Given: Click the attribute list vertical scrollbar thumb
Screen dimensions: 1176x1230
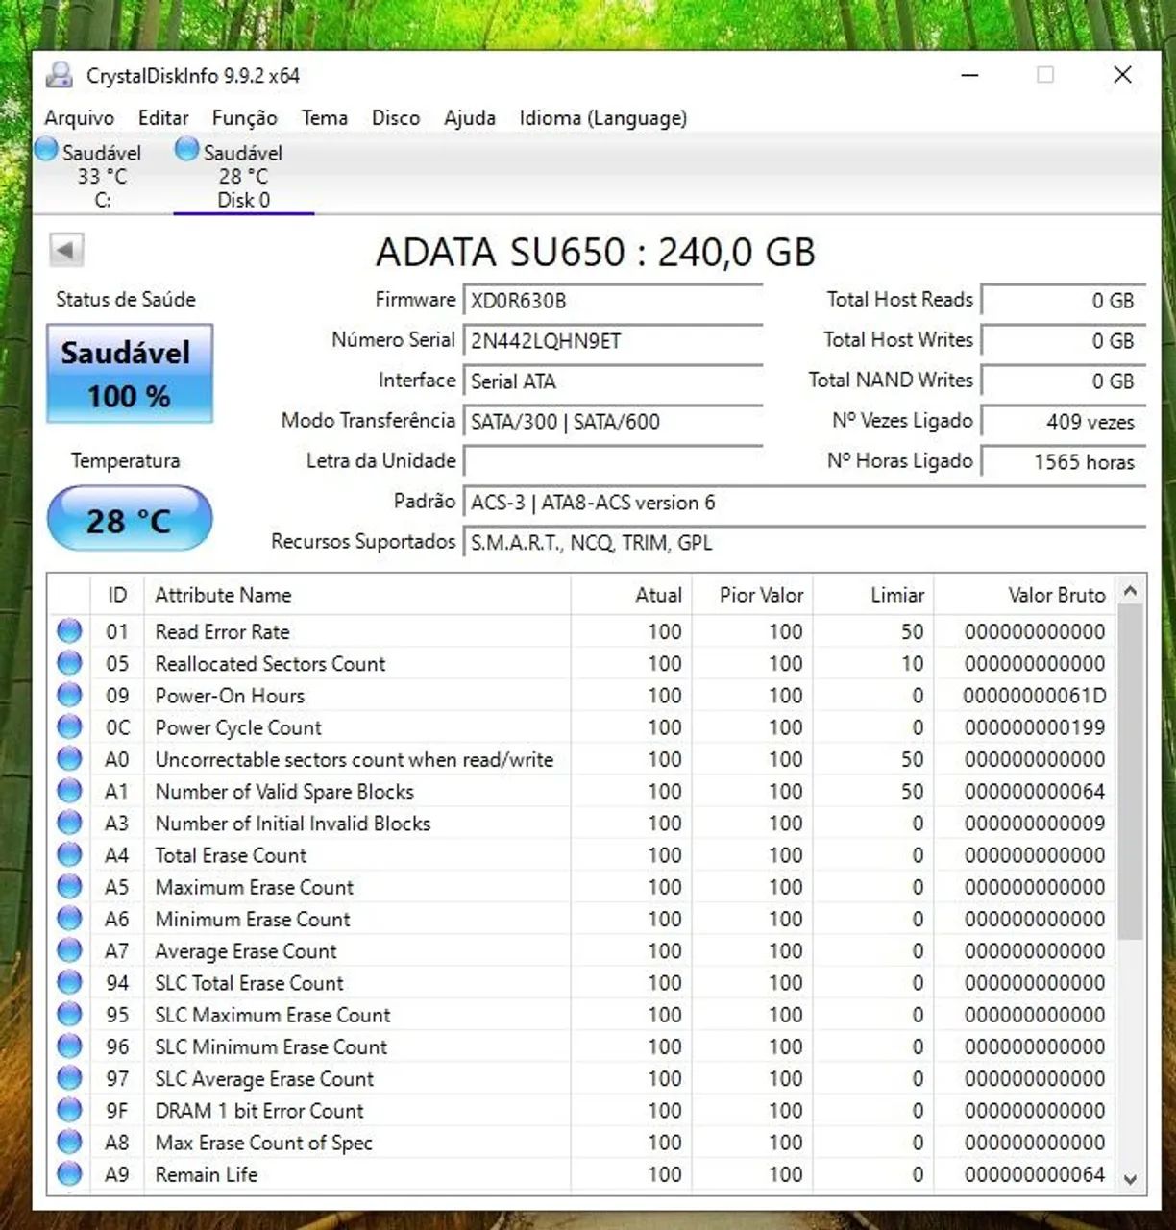Looking at the screenshot, I should (x=1130, y=772).
